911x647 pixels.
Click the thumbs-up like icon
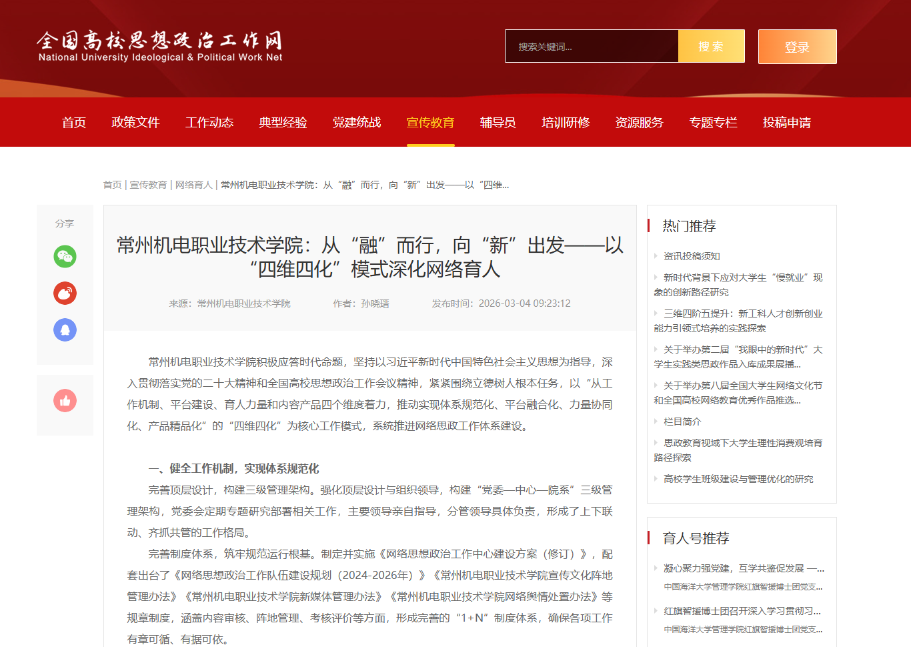[65, 400]
